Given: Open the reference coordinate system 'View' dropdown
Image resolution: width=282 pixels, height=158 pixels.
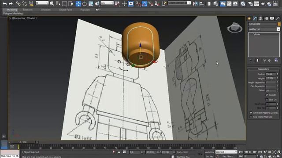Looking at the screenshot, I should tap(107, 3).
